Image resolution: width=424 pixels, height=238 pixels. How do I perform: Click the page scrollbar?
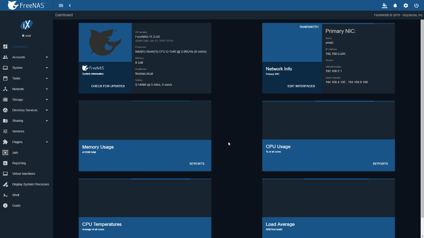[422, 118]
